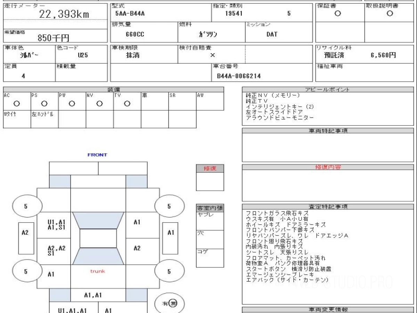The width and height of the screenshot is (417, 313).
Task: Click the circle mark under NV equipment
Action: [99, 104]
